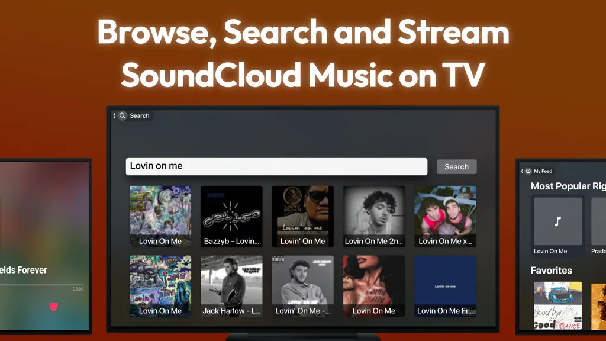Screen dimensions: 606x341
Task: Click the magnifier icon beside Search title
Action: click(x=122, y=115)
